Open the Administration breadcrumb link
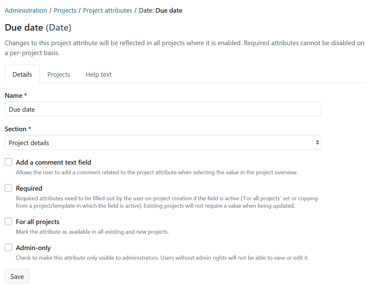Screen dimensions: 369x290 pos(26,11)
